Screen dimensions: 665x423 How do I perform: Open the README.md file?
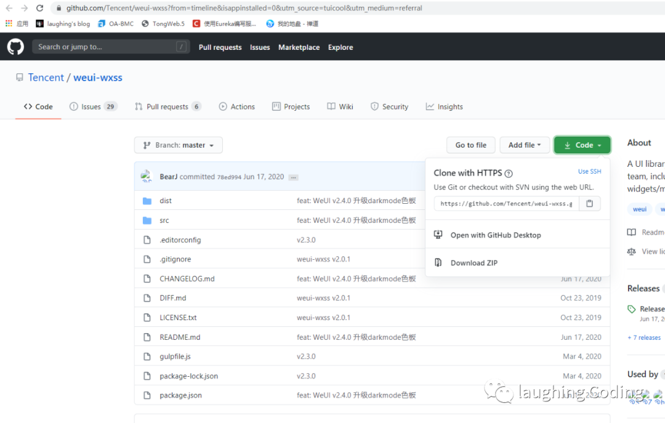point(180,337)
